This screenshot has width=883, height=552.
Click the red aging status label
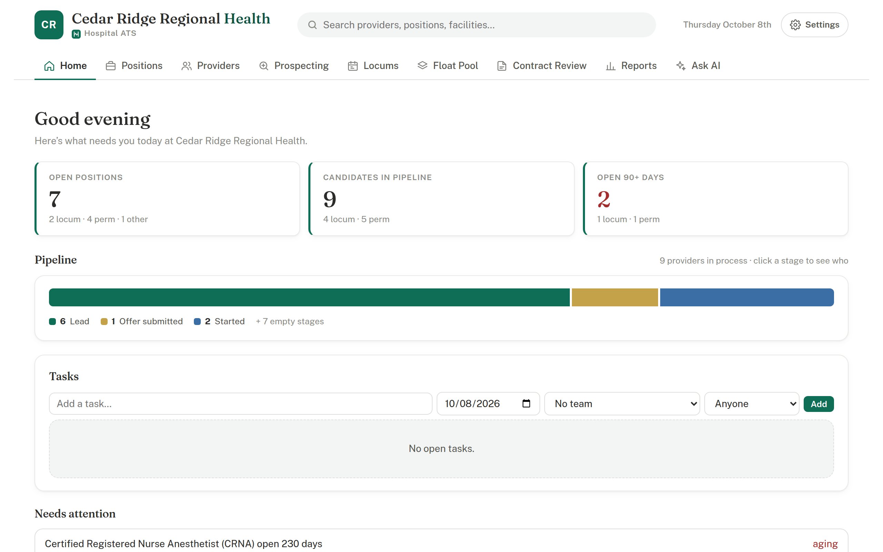click(x=825, y=544)
